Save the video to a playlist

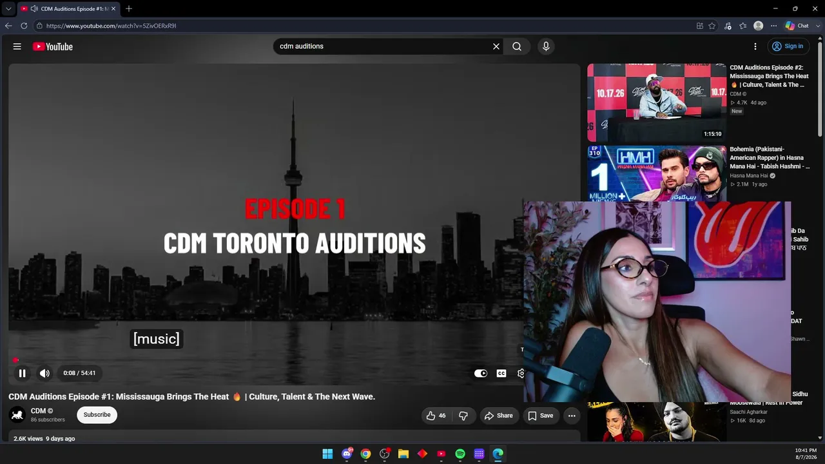pyautogui.click(x=541, y=416)
